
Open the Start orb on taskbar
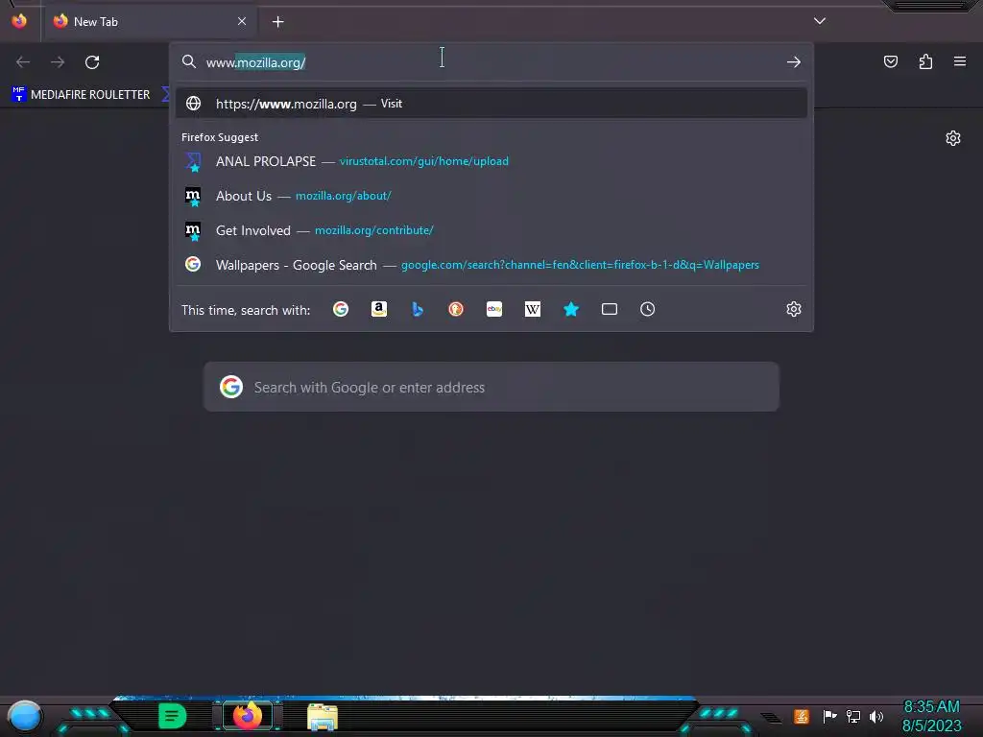24,717
